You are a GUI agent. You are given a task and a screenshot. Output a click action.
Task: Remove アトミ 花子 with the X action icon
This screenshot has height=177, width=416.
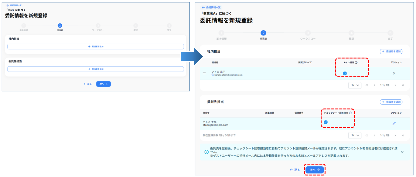394,73
